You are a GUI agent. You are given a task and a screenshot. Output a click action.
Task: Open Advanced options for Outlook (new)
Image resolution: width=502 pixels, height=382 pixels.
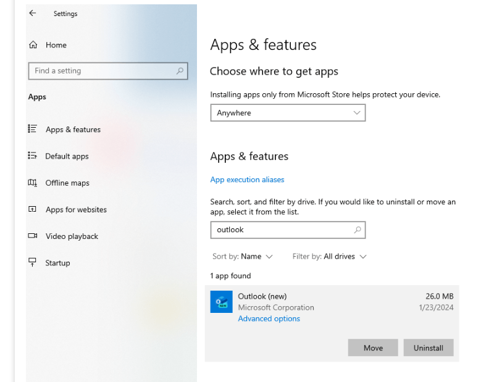point(269,318)
